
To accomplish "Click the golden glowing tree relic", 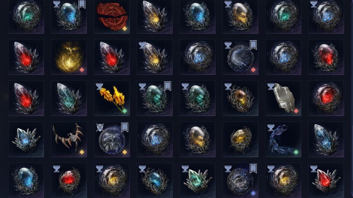I will tap(69, 57).
